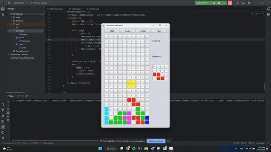
Task: Open the Structure tool window icon
Action: (x=3, y=14)
